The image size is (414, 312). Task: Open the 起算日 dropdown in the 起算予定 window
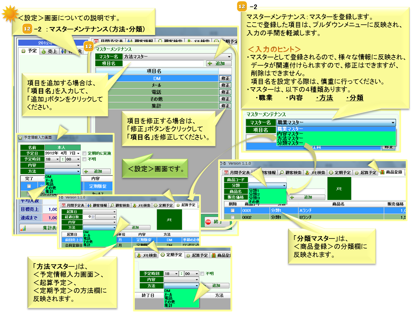tap(100, 212)
